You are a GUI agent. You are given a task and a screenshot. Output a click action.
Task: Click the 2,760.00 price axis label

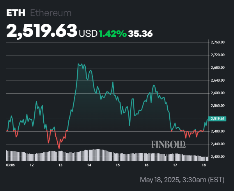pos(218,42)
